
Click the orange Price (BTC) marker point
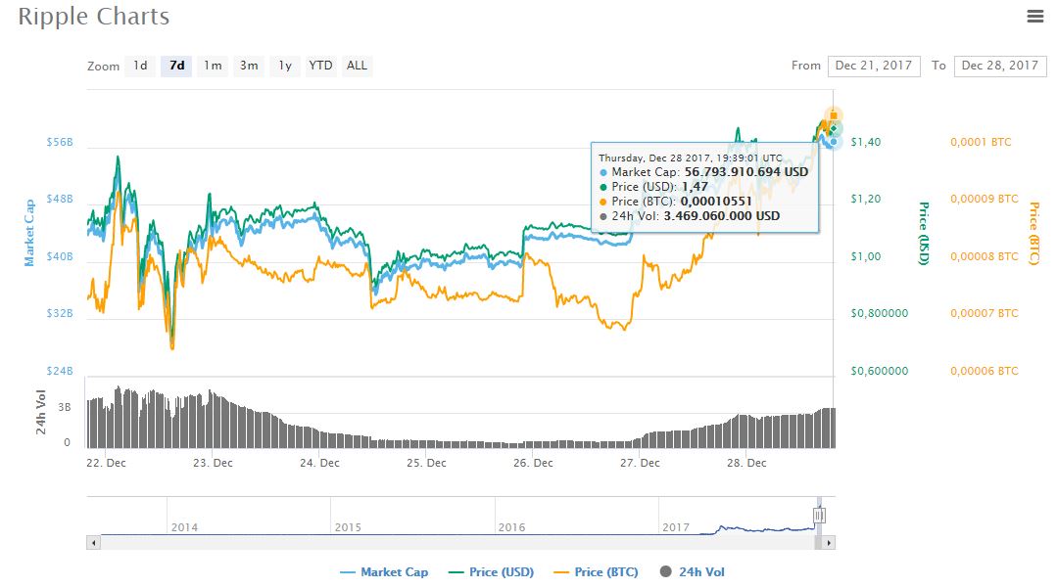[x=834, y=115]
